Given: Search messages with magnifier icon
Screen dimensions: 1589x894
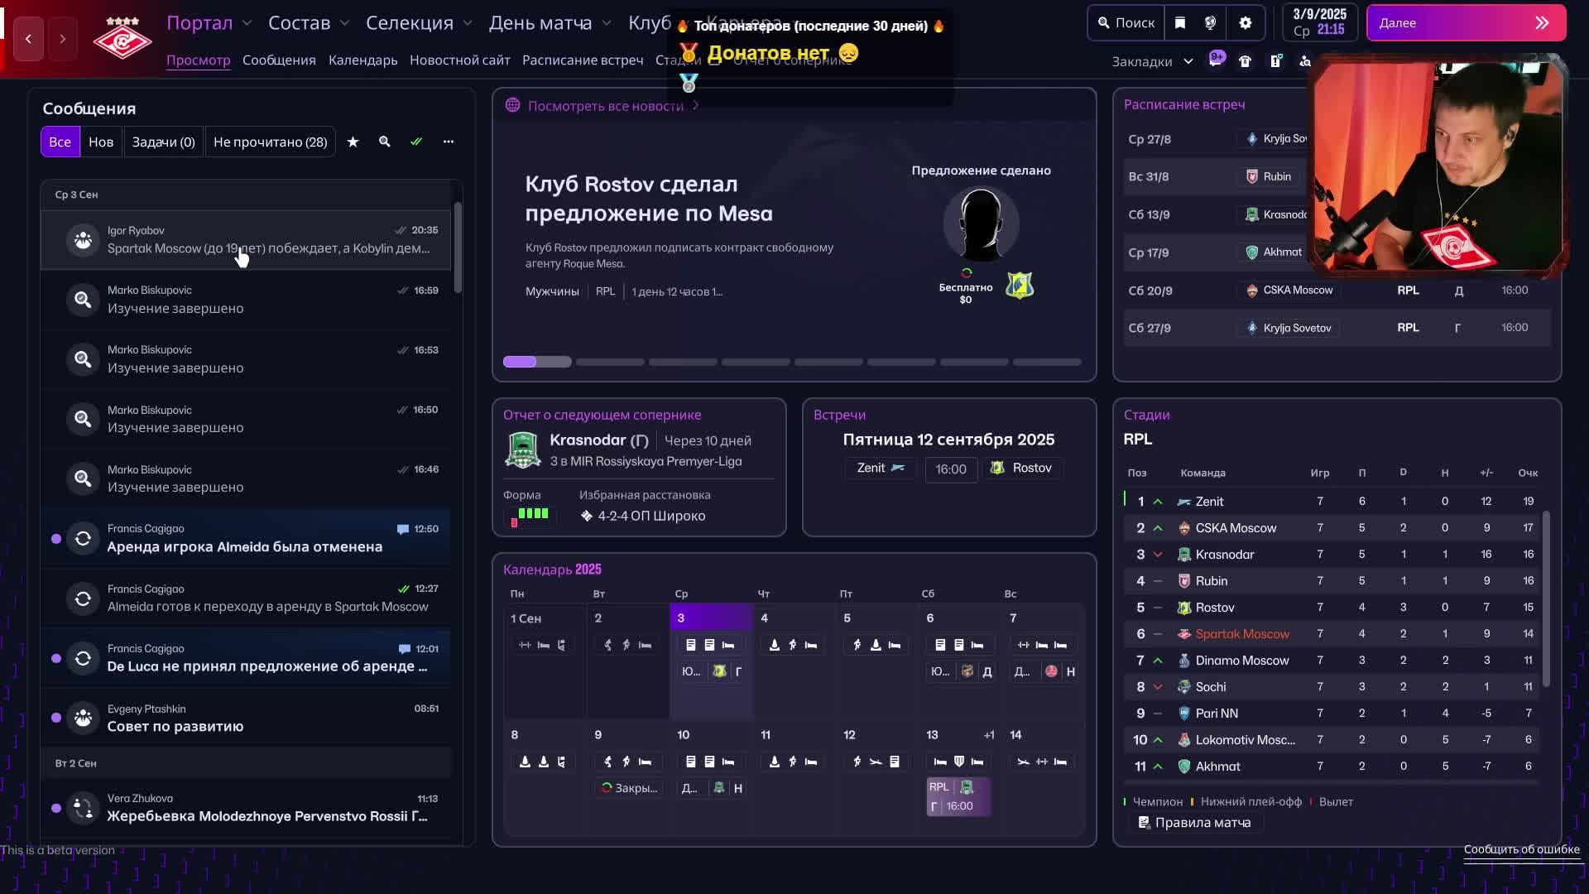Looking at the screenshot, I should (384, 142).
